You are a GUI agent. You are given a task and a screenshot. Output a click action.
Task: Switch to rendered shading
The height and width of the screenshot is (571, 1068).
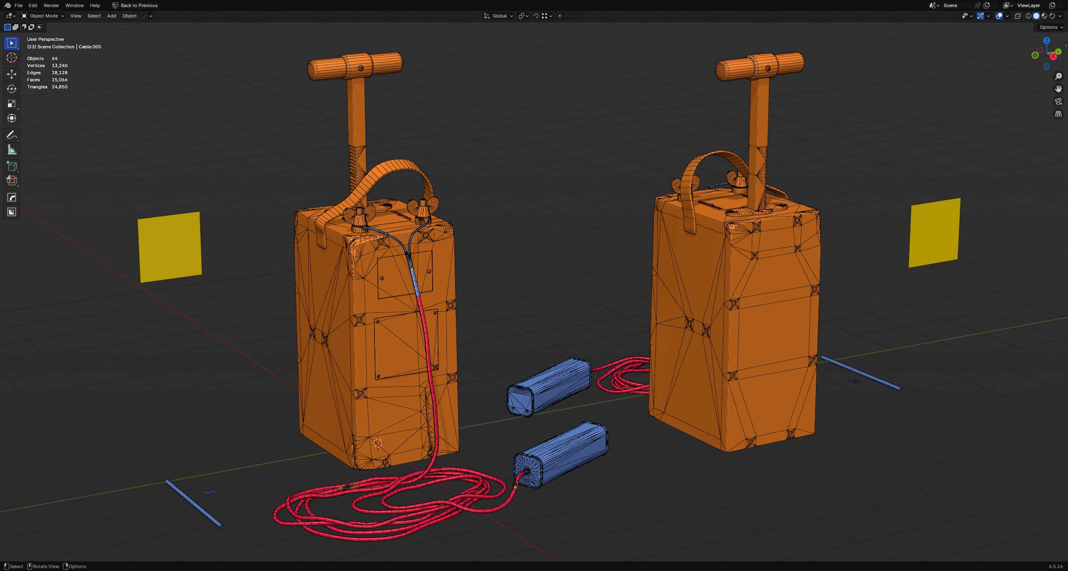(1052, 16)
